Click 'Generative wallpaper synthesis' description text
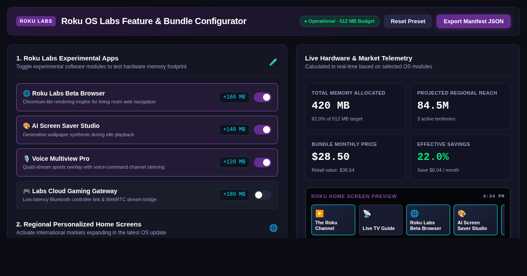Screen dimensions: 527x276 tap(78, 134)
